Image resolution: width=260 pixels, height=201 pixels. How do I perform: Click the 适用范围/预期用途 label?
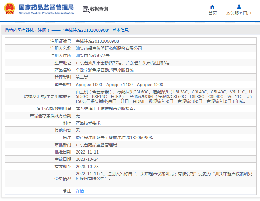point(54,109)
